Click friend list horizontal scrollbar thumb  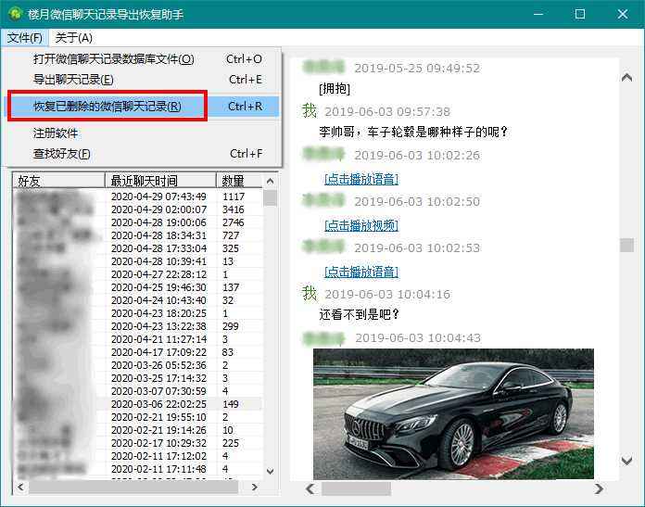[x=133, y=488]
